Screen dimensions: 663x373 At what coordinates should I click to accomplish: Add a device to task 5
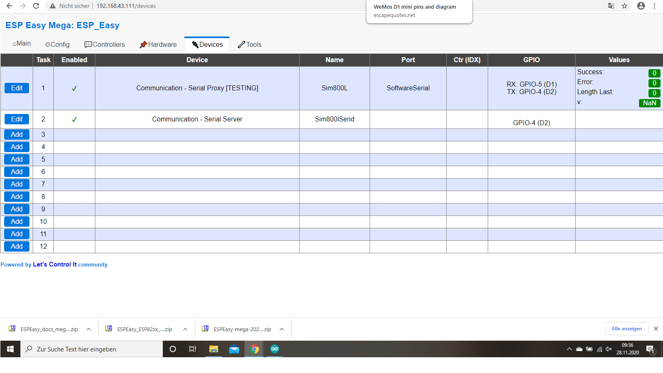click(17, 159)
